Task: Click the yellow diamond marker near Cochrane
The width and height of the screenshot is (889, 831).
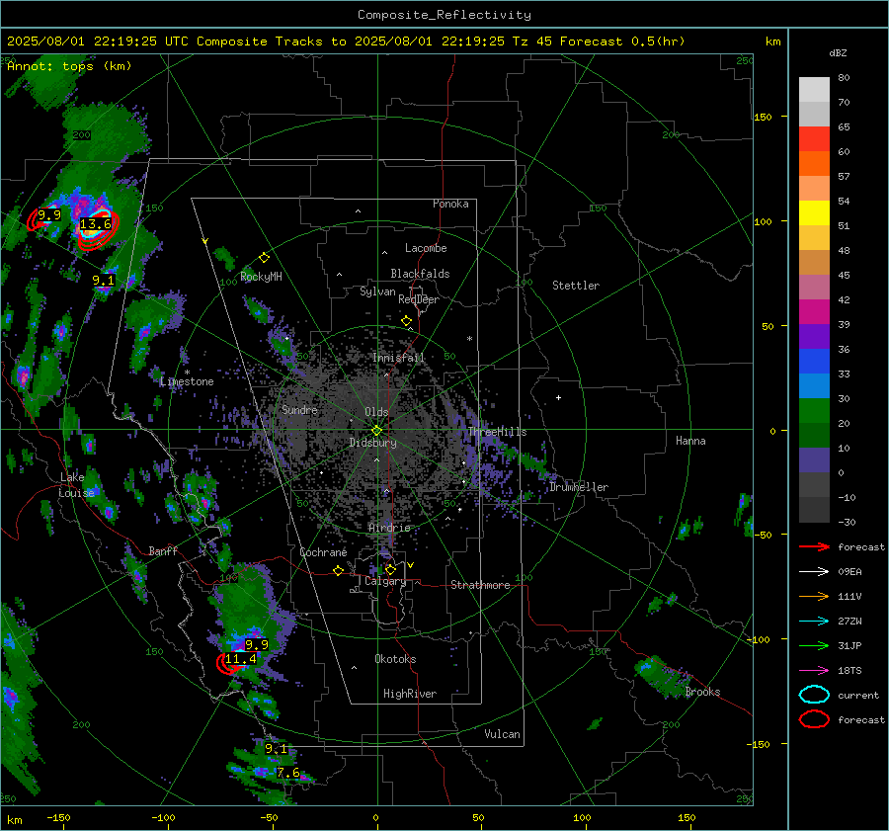Action: 339,571
